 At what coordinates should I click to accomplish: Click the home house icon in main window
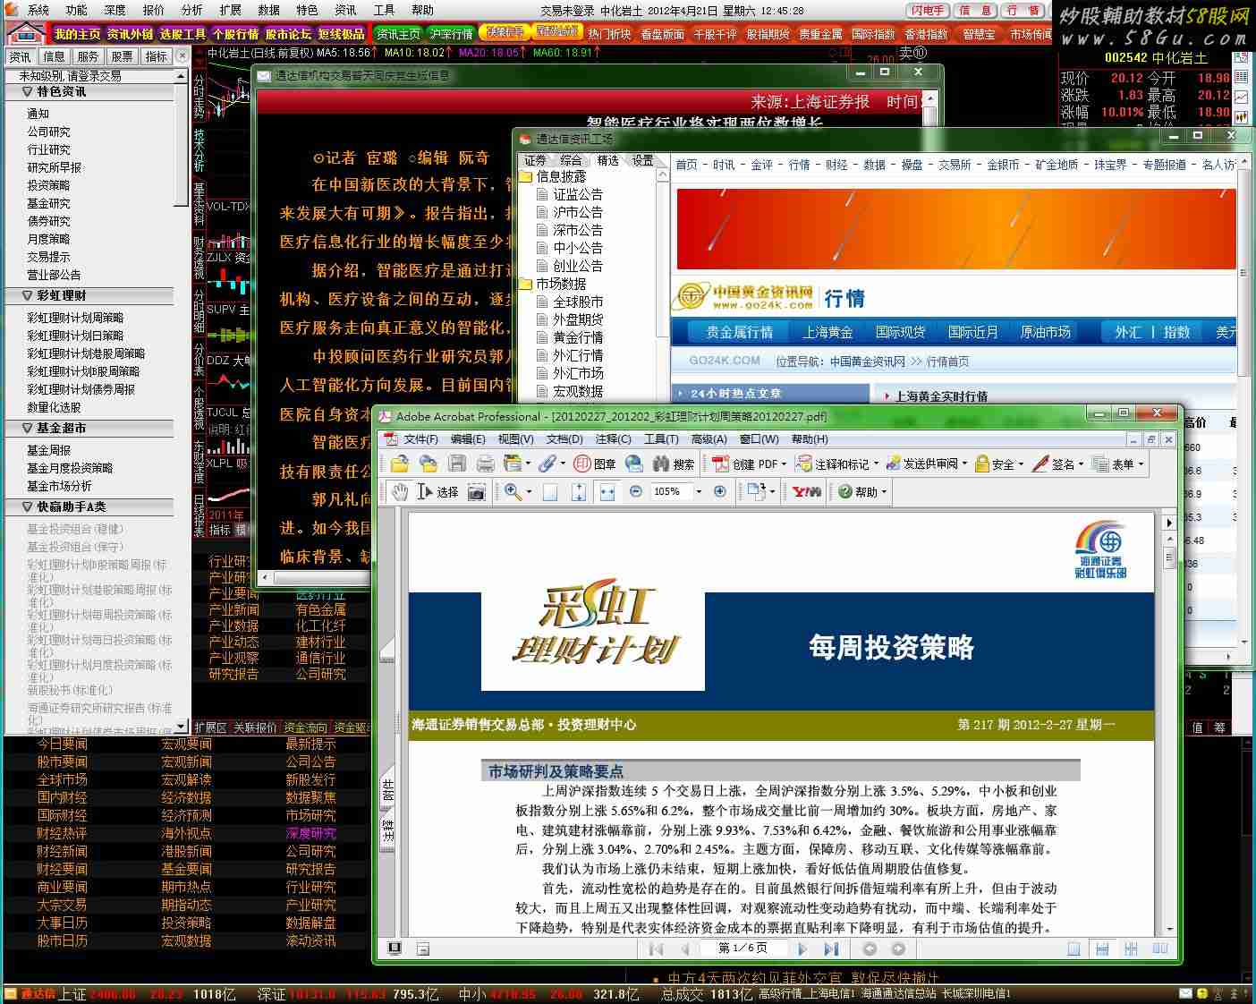(x=25, y=33)
